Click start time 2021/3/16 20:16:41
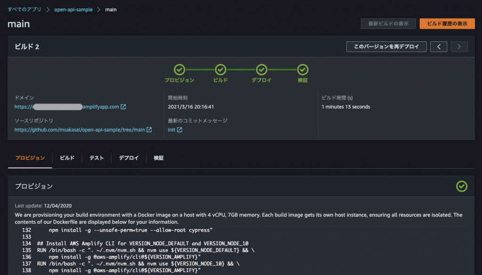This screenshot has height=275, width=482. click(x=191, y=107)
